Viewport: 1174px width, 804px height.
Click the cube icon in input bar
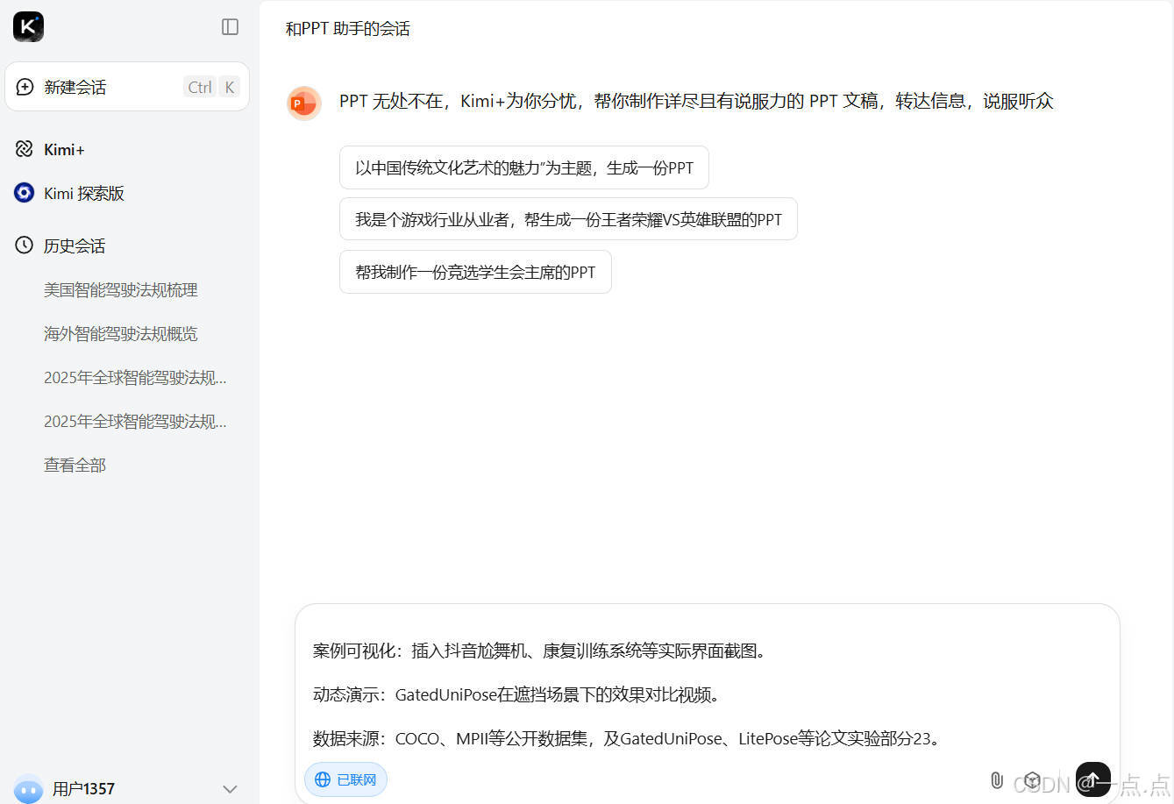[1033, 779]
